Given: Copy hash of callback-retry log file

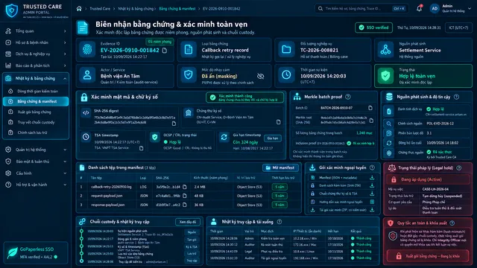Looking at the screenshot, I should (185, 187).
